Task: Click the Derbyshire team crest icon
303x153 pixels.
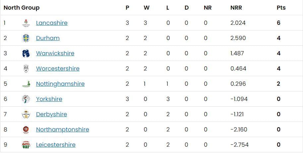Action: pyautogui.click(x=26, y=114)
